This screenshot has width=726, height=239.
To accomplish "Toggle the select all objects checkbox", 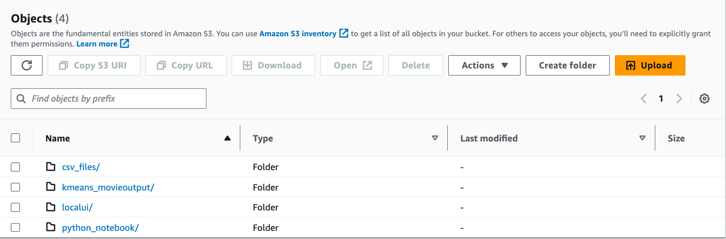I will pyautogui.click(x=15, y=138).
